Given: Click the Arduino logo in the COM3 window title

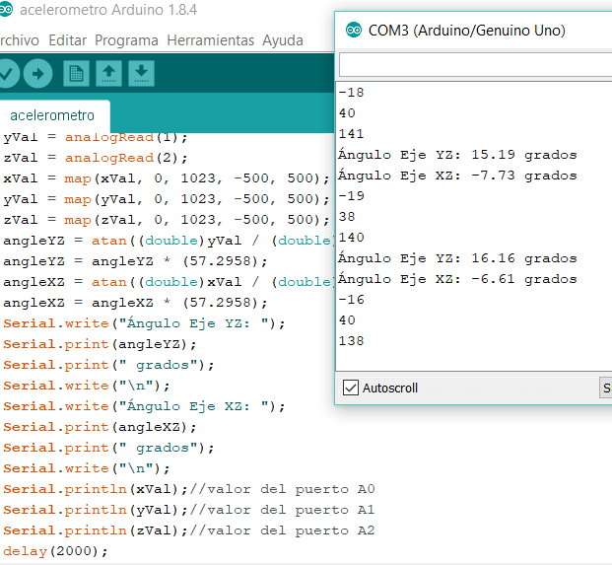Looking at the screenshot, I should click(x=354, y=30).
